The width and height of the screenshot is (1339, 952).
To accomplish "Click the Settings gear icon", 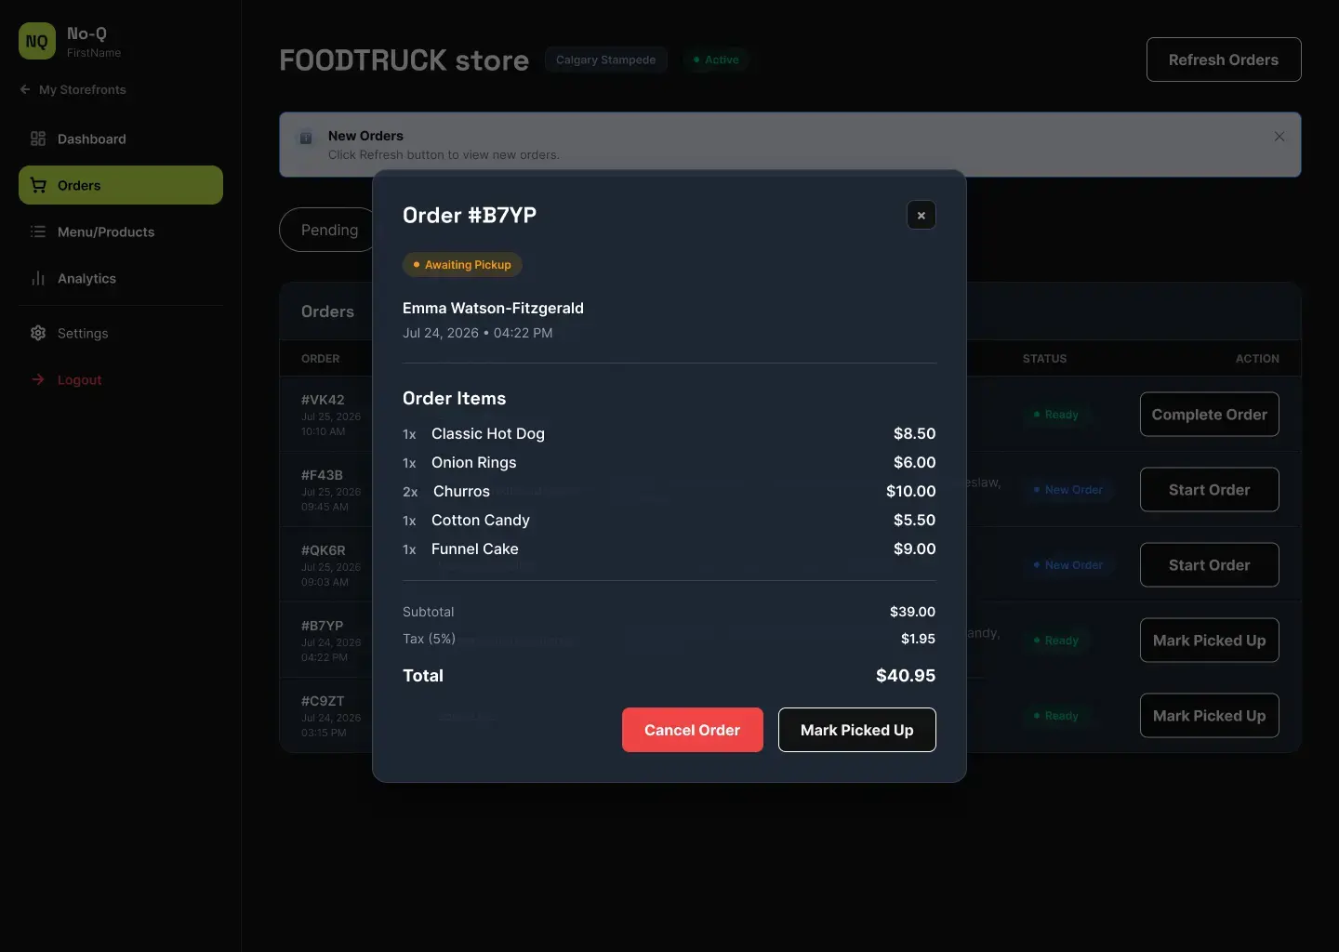I will 38,333.
